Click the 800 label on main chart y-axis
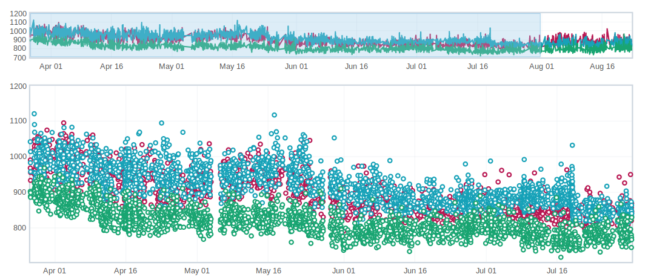 pos(20,228)
